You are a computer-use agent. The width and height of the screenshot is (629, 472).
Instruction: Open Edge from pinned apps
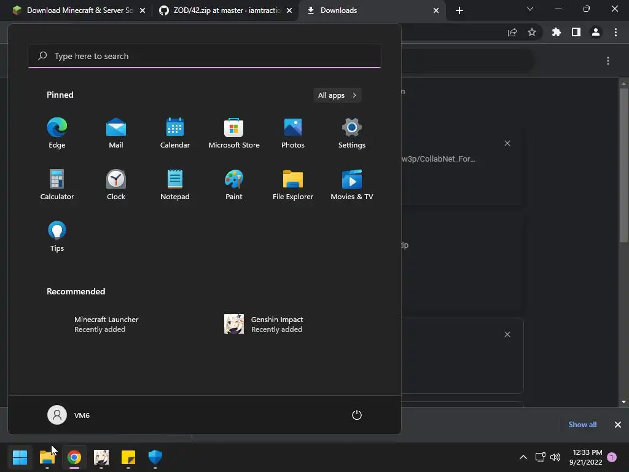coord(57,133)
